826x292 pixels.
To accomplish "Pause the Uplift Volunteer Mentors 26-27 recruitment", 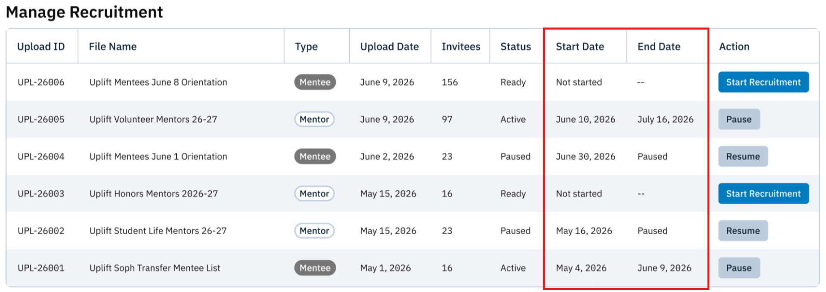I will (x=739, y=119).
